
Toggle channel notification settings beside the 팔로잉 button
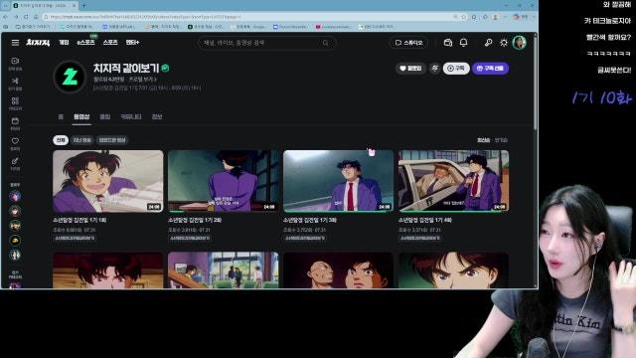(x=434, y=69)
